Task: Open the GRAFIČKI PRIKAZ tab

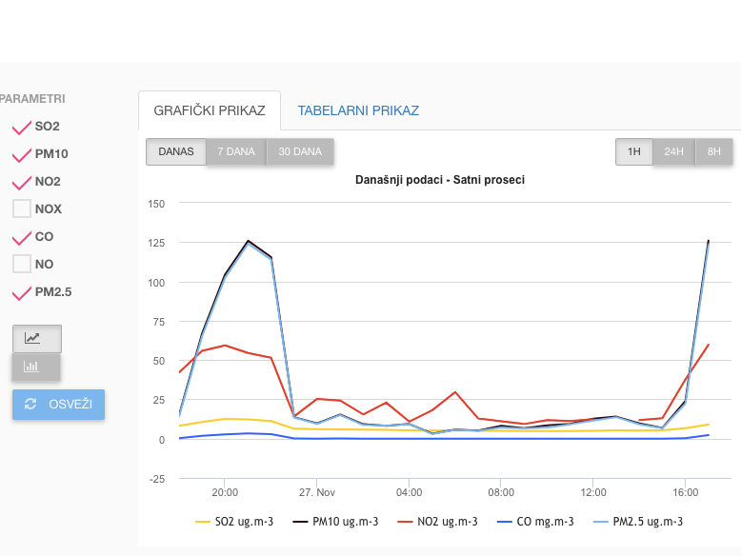Action: (210, 110)
